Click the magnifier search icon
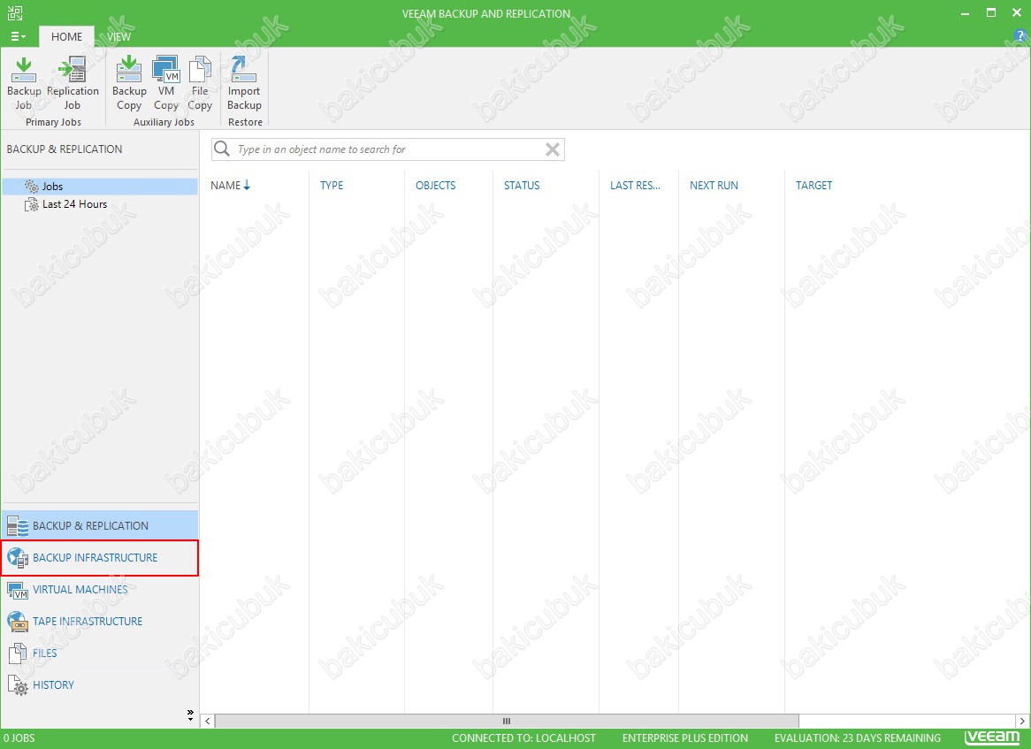This screenshot has width=1031, height=749. click(x=222, y=149)
